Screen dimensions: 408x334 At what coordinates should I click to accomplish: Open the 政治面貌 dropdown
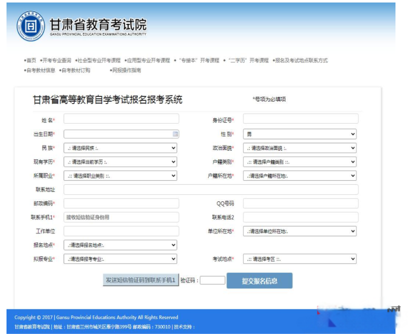300,148
